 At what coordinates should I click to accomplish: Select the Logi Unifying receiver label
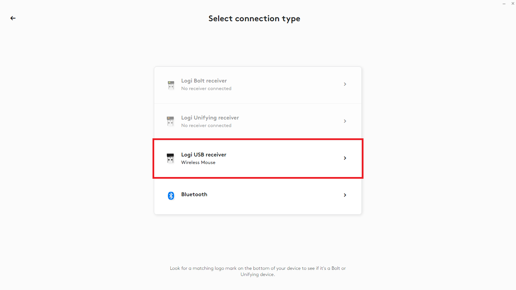pos(210,118)
